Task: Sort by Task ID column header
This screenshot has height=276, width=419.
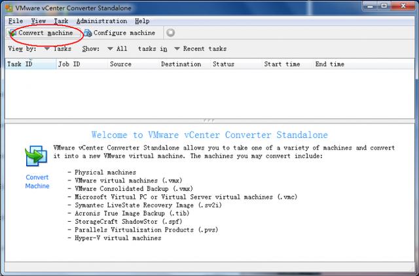Action: pyautogui.click(x=31, y=64)
